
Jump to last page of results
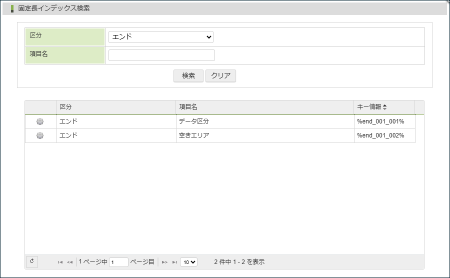(174, 262)
